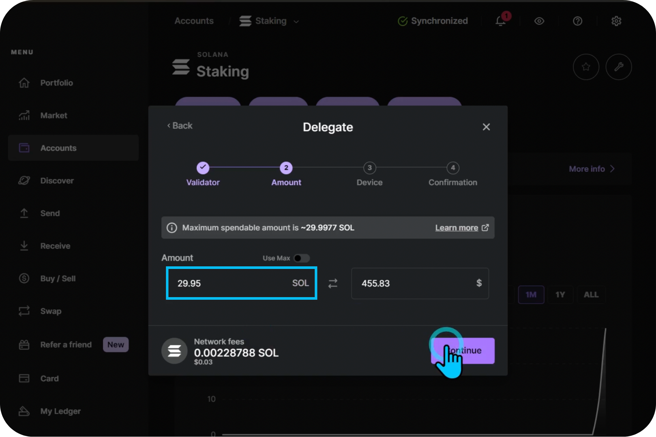Viewport: 656px width, 437px height.
Task: Select the ALL chart range
Action: [x=591, y=294]
